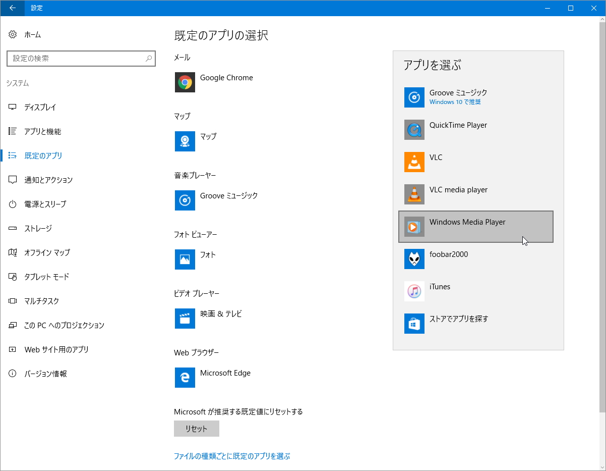The height and width of the screenshot is (471, 606).
Task: Open オフライン マップ settings
Action: pyautogui.click(x=47, y=252)
